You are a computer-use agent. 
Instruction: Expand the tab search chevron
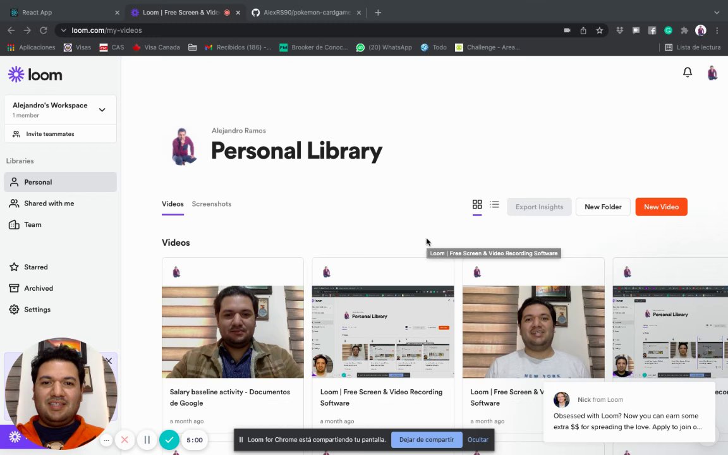tap(717, 13)
